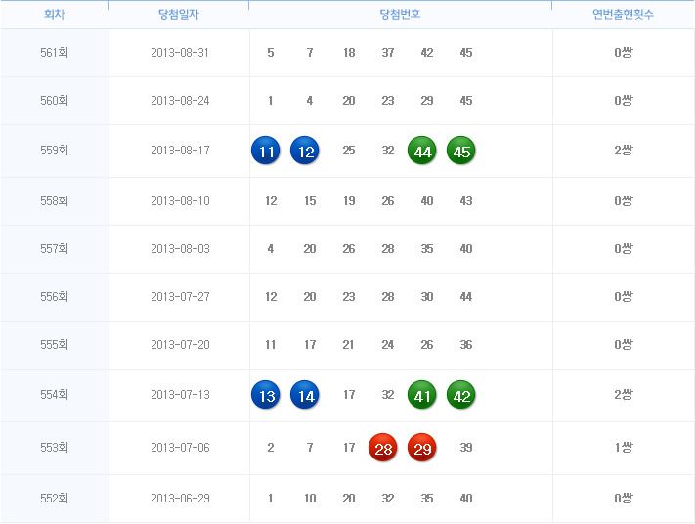Click date 2013-06-29
Image resolution: width=695 pixels, height=524 pixels.
coord(180,498)
